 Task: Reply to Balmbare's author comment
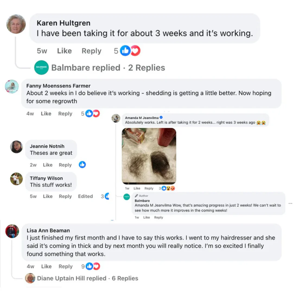(x=158, y=218)
